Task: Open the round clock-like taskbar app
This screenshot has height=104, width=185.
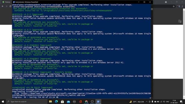Action: point(92,101)
